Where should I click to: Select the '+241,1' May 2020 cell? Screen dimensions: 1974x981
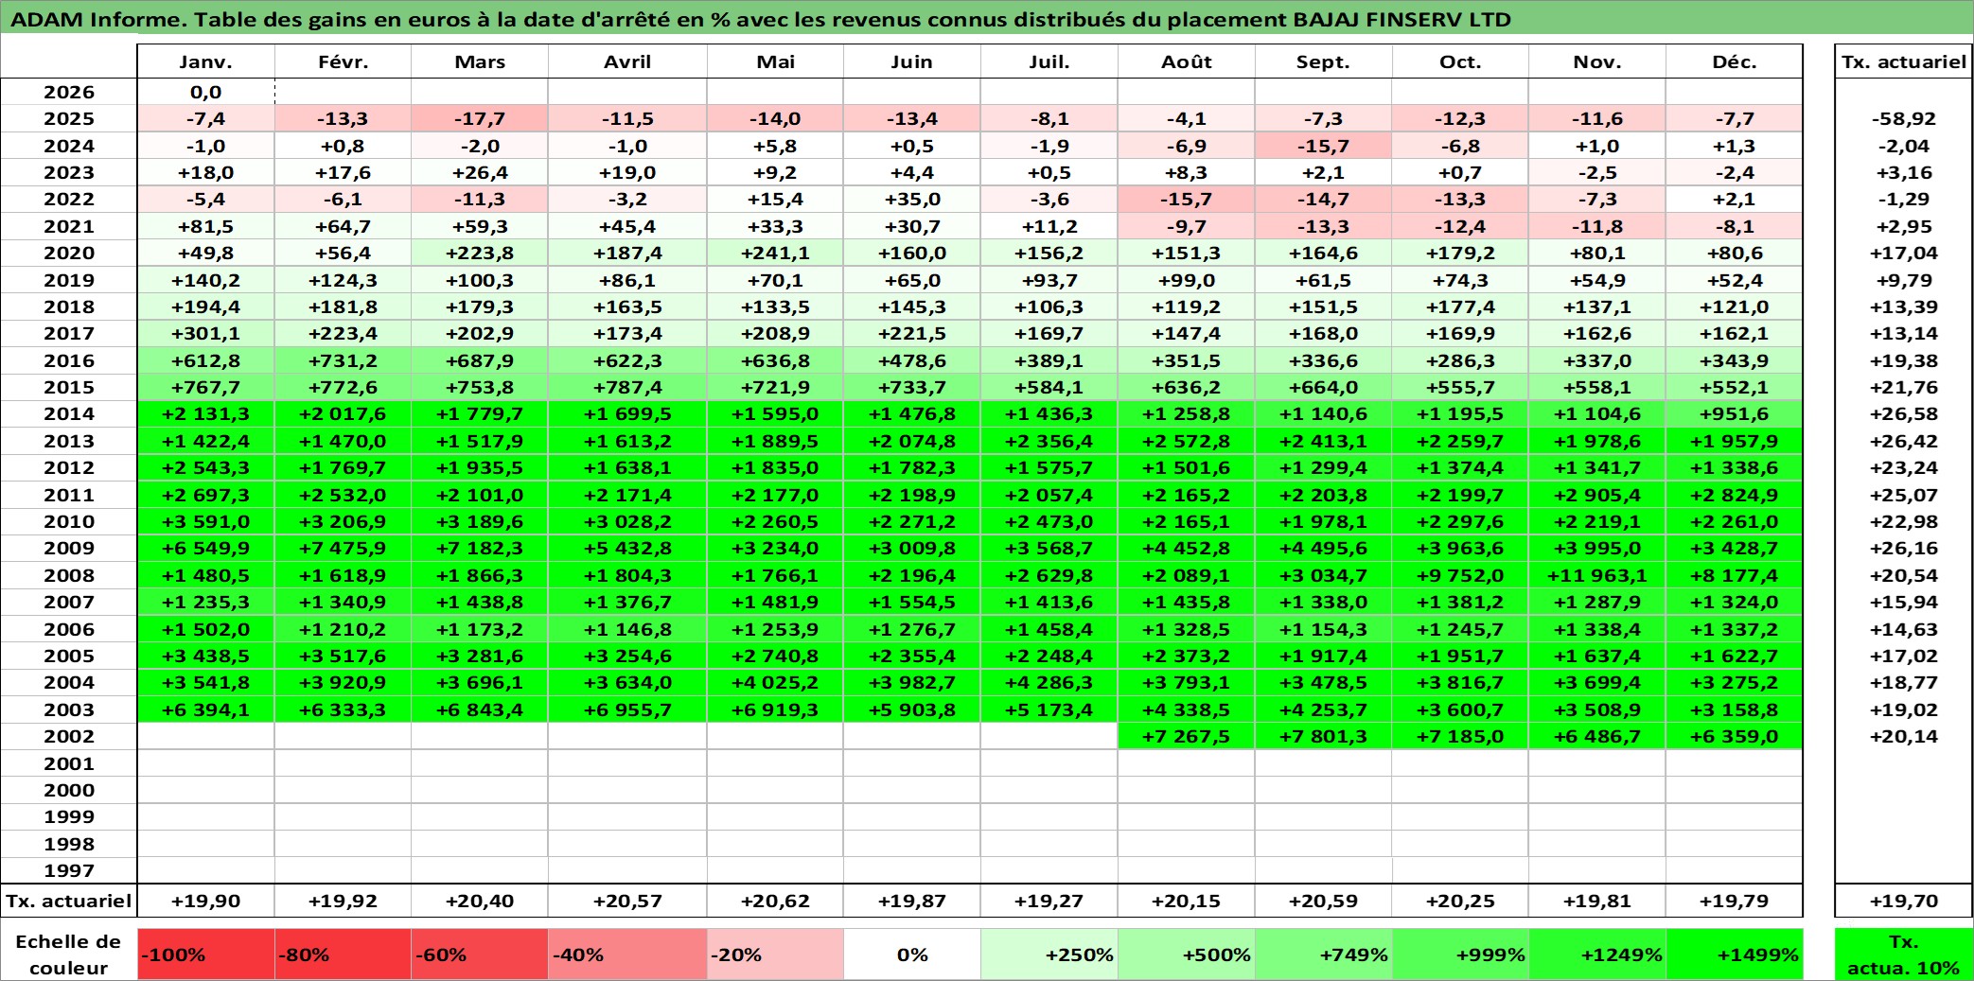pos(775,253)
